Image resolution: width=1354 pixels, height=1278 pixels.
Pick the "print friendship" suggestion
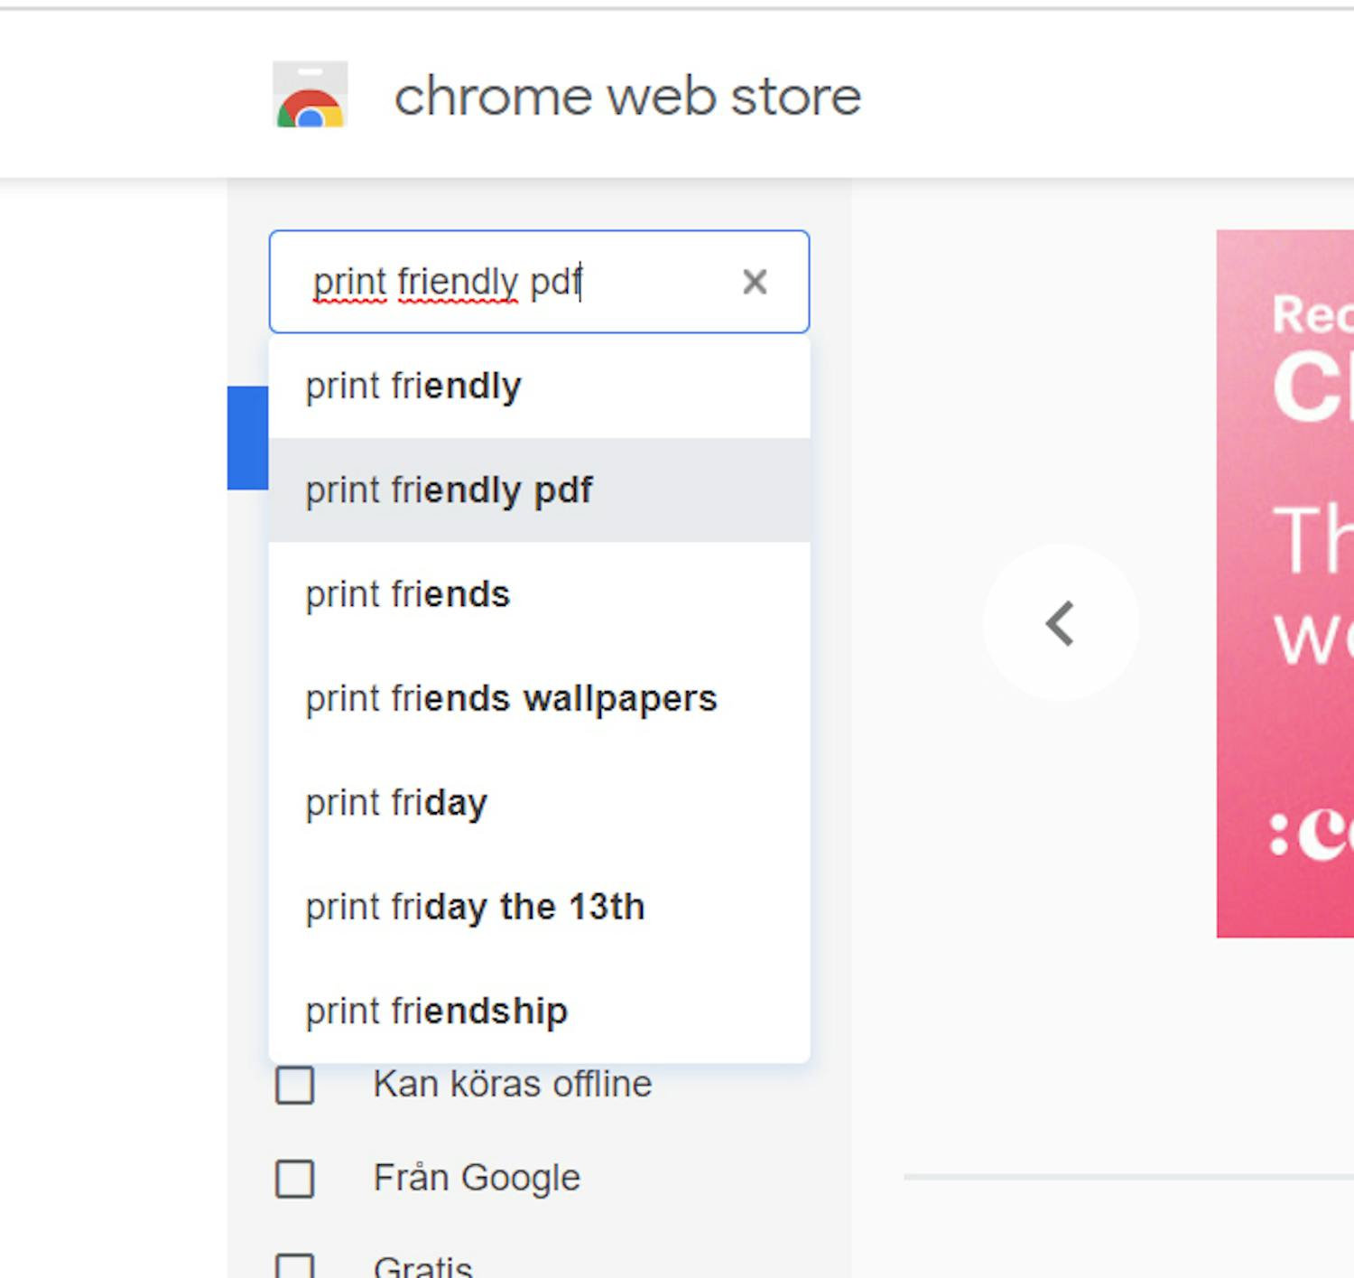[436, 1011]
